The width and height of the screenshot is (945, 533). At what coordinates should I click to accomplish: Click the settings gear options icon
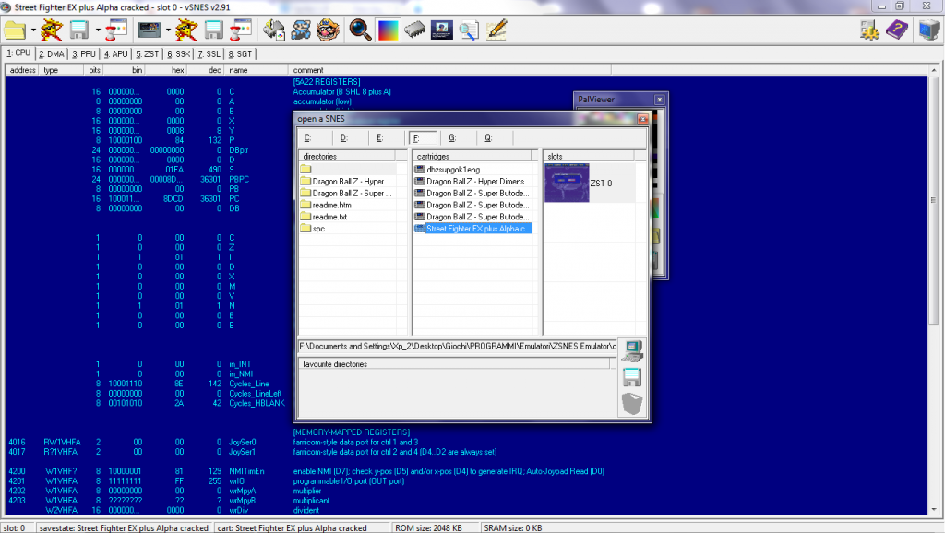tap(868, 30)
